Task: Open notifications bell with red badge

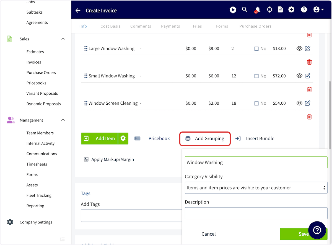Action: tap(257, 10)
